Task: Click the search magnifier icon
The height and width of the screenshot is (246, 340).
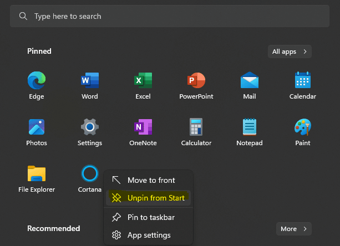Action: point(23,16)
